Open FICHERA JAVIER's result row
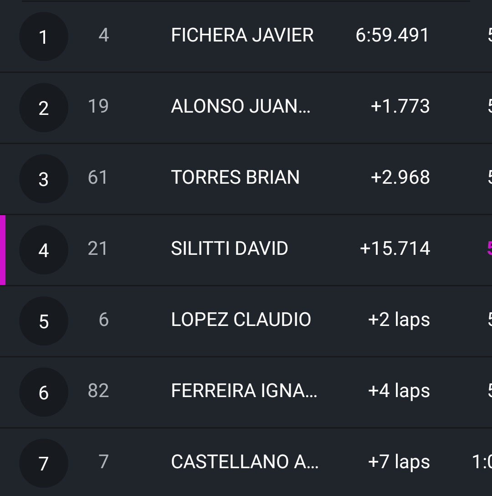 click(242, 36)
